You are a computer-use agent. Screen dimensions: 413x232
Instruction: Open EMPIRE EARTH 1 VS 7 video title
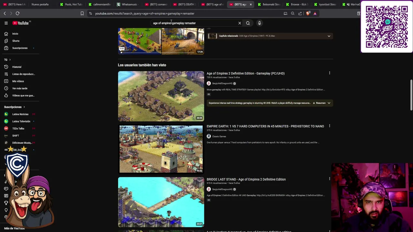point(265,126)
